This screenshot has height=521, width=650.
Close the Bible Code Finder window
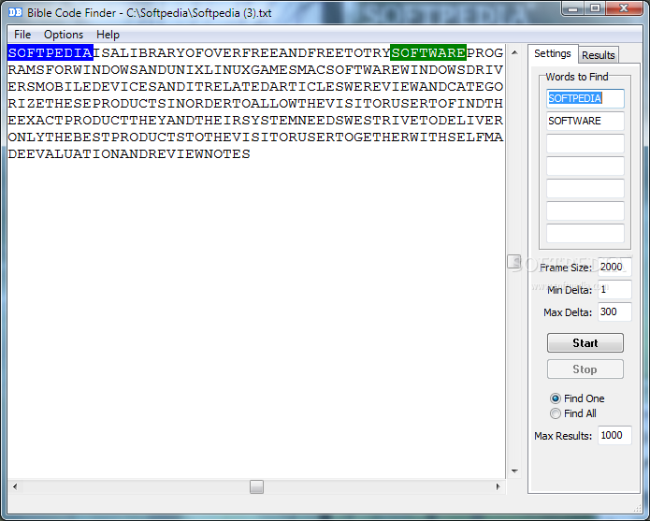(624, 8)
